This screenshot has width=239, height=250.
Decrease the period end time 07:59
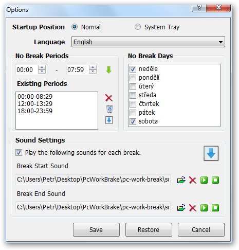pos(93,72)
